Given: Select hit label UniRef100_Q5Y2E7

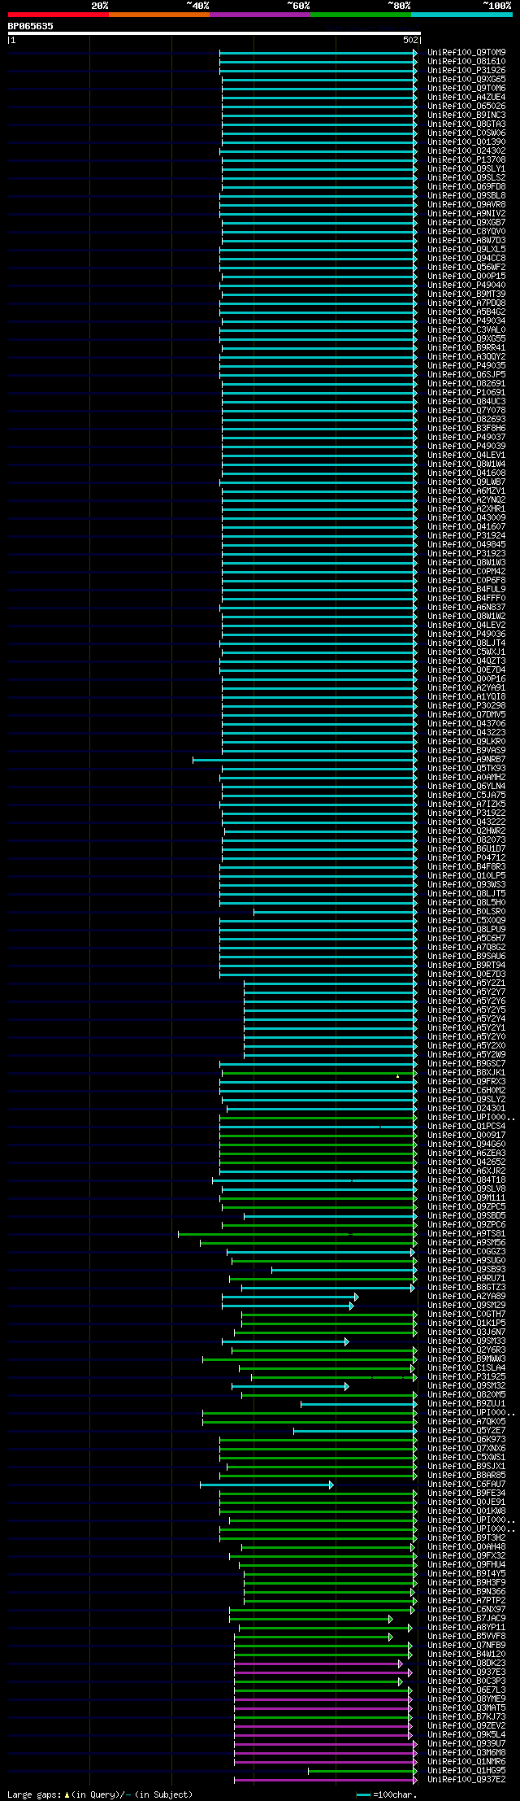Looking at the screenshot, I should [x=466, y=1431].
